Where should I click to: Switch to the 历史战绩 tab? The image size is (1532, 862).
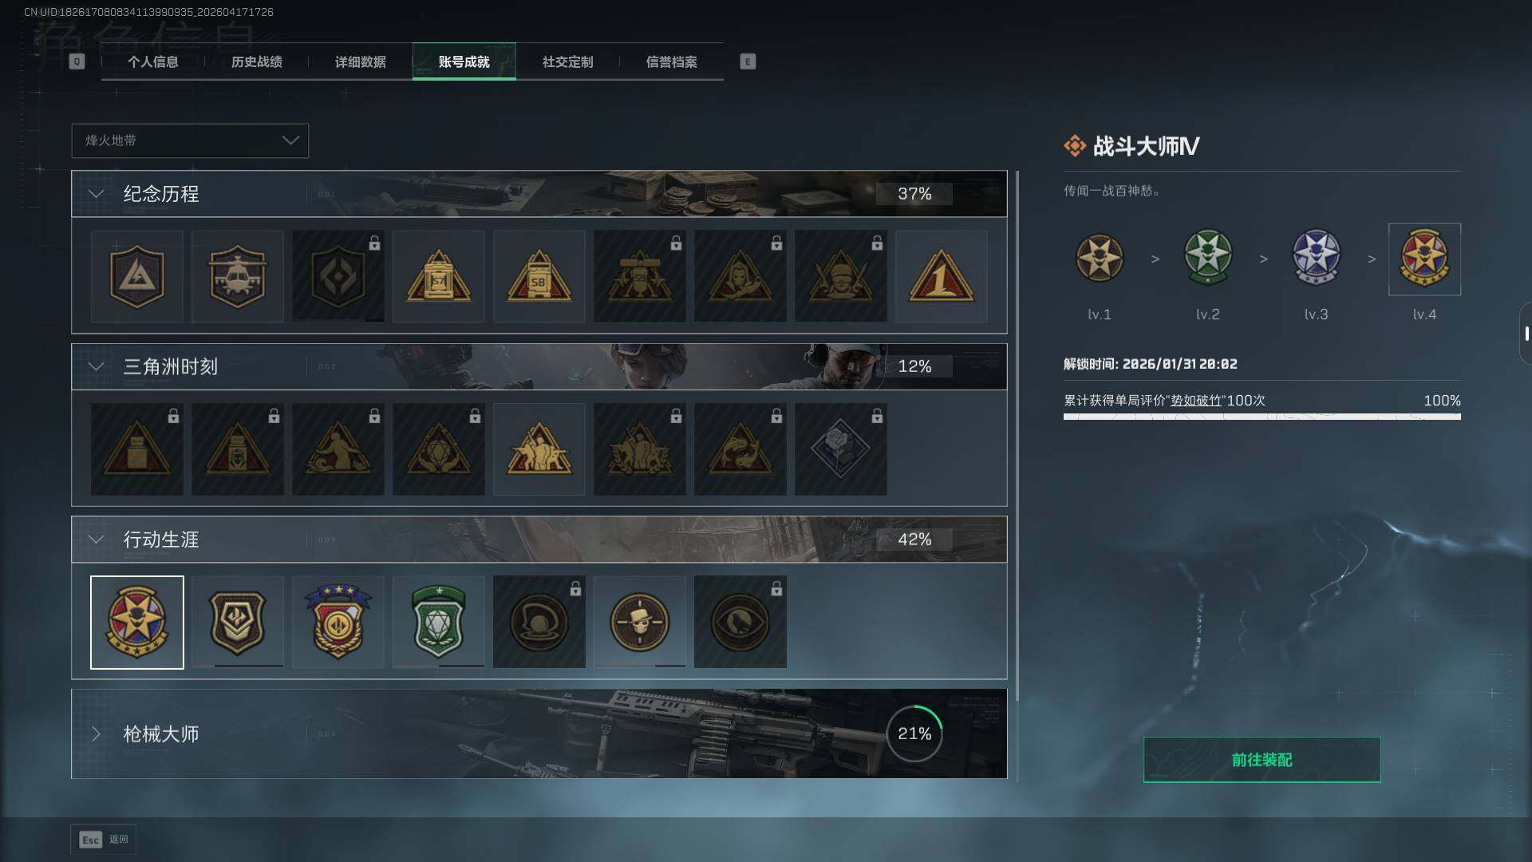(x=256, y=61)
